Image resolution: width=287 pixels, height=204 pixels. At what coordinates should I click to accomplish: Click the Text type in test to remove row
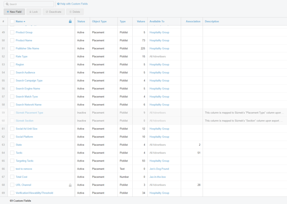tap(122, 169)
